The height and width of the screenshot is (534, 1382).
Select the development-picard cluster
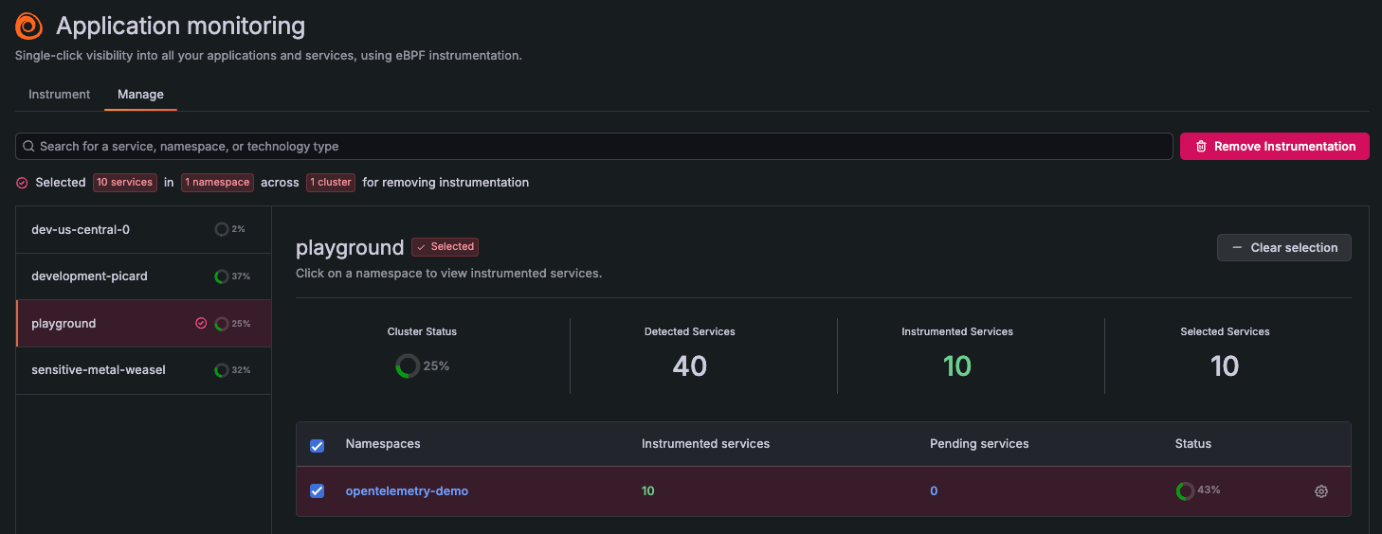click(x=89, y=276)
